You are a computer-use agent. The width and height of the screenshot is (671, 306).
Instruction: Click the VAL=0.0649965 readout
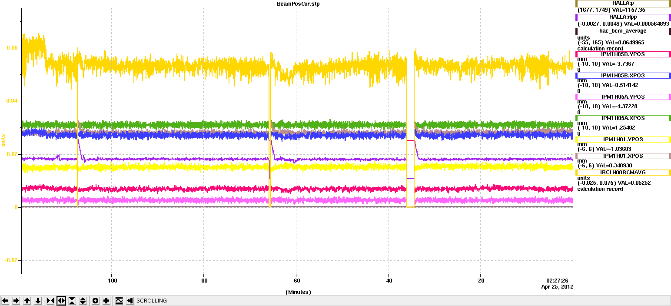(x=625, y=43)
